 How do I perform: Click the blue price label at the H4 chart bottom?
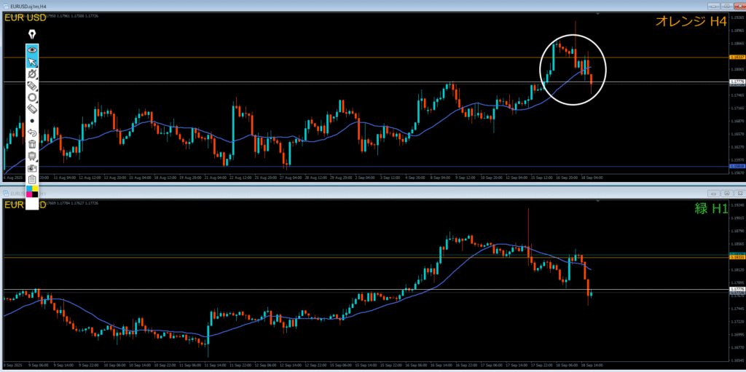(x=737, y=166)
